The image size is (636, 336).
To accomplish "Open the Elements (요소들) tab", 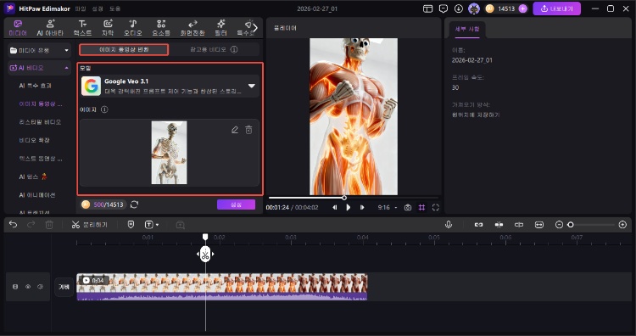I will 161,28.
